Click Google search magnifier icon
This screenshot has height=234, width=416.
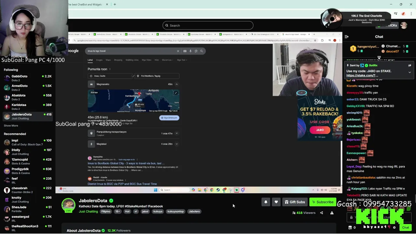(x=201, y=51)
